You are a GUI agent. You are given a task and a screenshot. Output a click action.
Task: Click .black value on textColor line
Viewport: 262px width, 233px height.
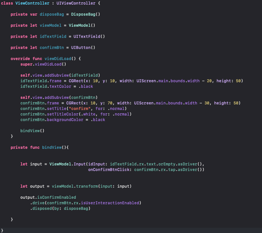(x=86, y=86)
